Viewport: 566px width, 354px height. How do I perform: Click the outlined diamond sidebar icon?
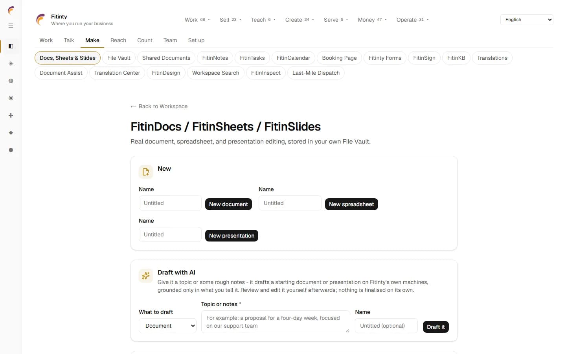[x=11, y=64]
